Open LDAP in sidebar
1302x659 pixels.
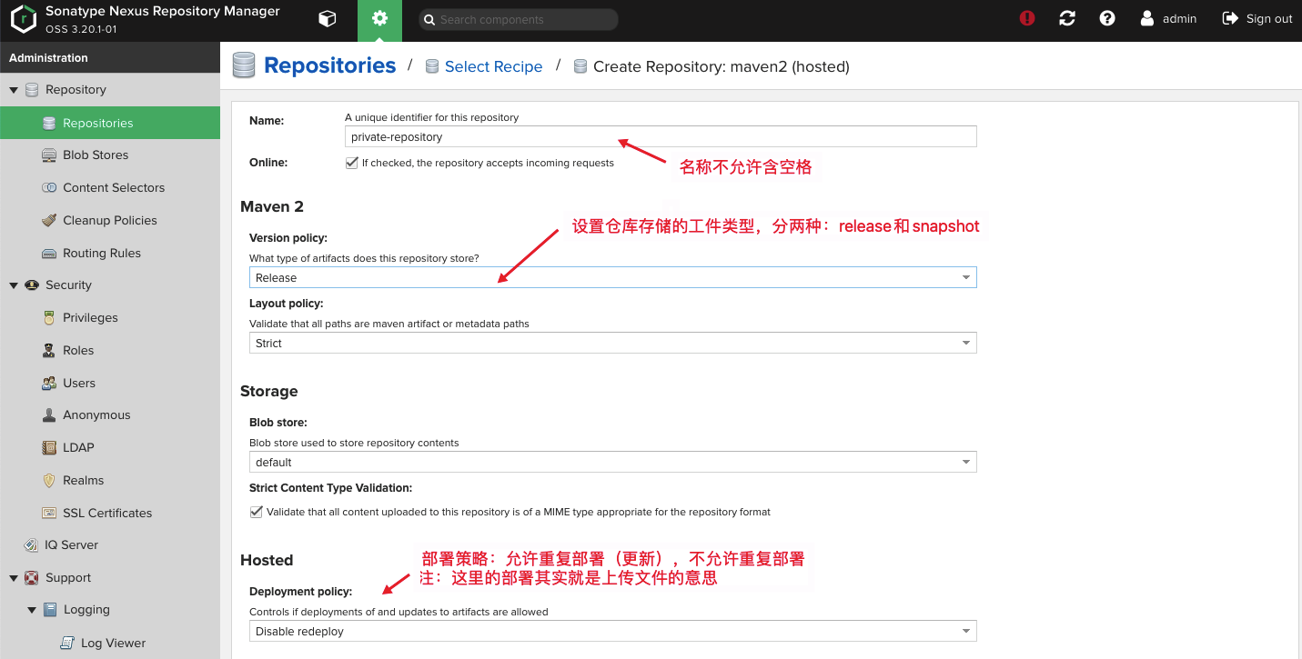coord(78,448)
